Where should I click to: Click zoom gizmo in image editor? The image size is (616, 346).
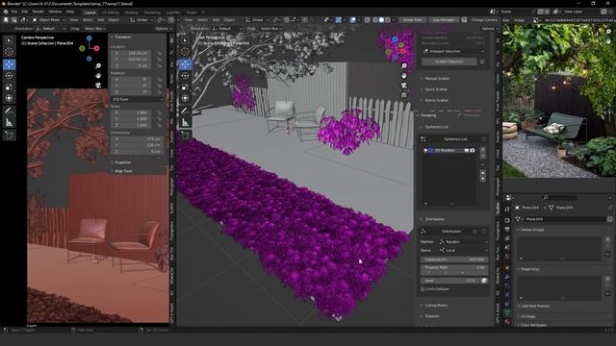(608, 31)
